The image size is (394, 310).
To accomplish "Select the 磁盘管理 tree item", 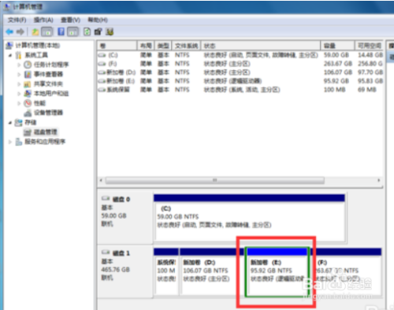I will pos(45,132).
